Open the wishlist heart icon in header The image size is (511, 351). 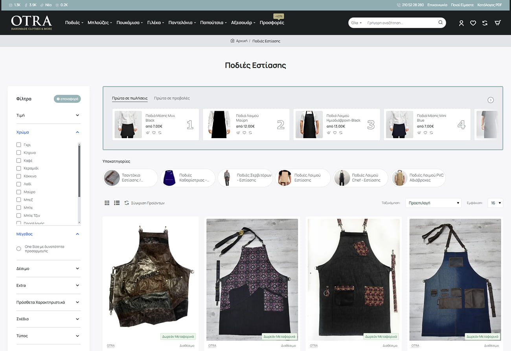(x=473, y=23)
